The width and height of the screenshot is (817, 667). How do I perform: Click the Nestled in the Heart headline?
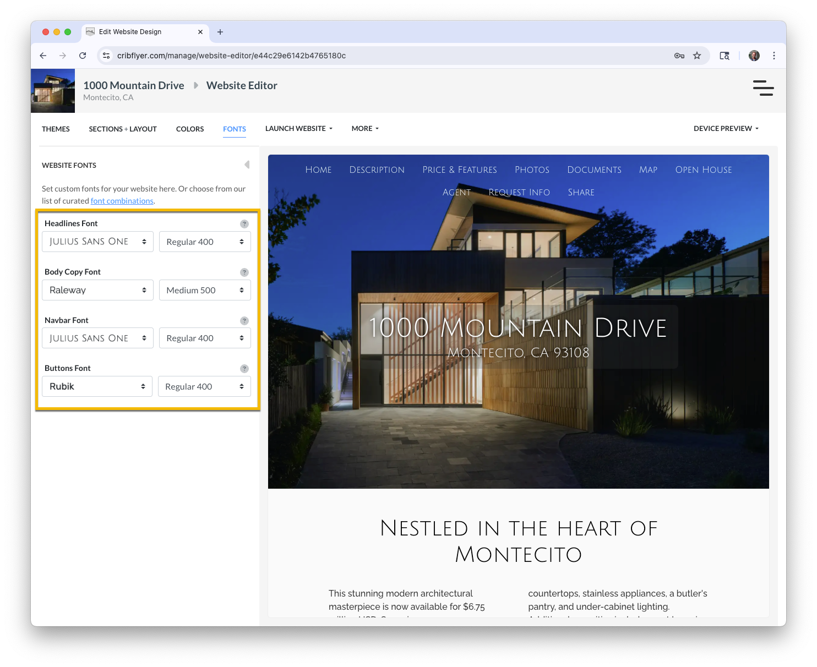point(519,542)
